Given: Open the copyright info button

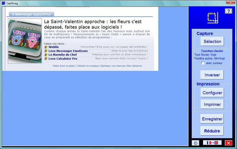Looking at the screenshot, I should (196, 143).
